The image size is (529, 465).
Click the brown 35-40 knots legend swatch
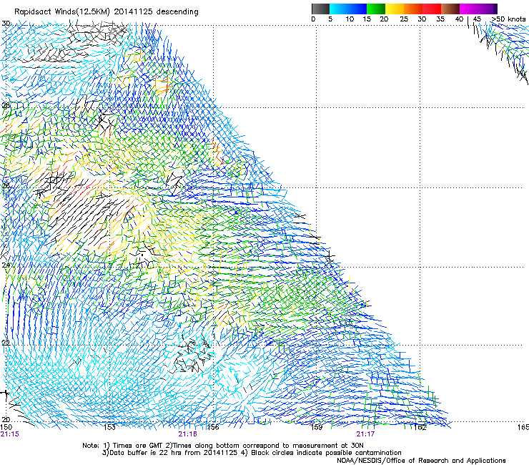(x=450, y=9)
